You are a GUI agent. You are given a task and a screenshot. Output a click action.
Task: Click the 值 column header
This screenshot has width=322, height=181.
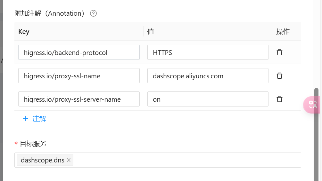151,31
